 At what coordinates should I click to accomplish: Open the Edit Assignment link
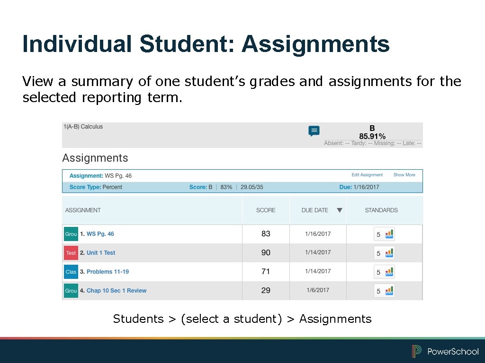(367, 175)
